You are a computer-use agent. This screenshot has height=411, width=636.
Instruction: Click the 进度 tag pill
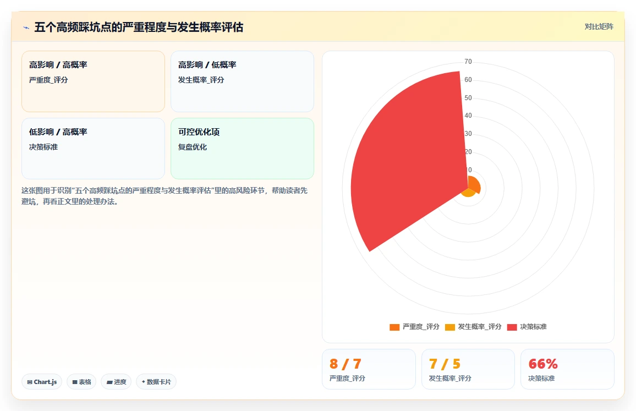[x=116, y=382]
